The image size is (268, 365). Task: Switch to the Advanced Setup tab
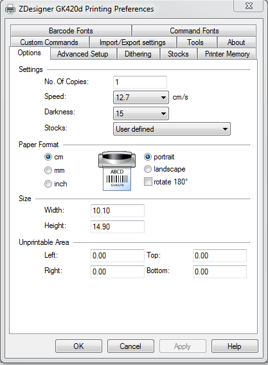pyautogui.click(x=83, y=54)
